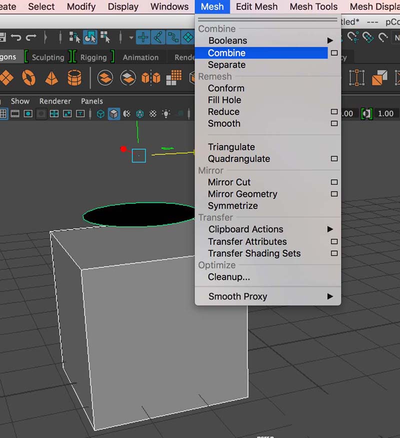The width and height of the screenshot is (400, 438).
Task: Click the Redo arrow icon
Action: (x=31, y=37)
